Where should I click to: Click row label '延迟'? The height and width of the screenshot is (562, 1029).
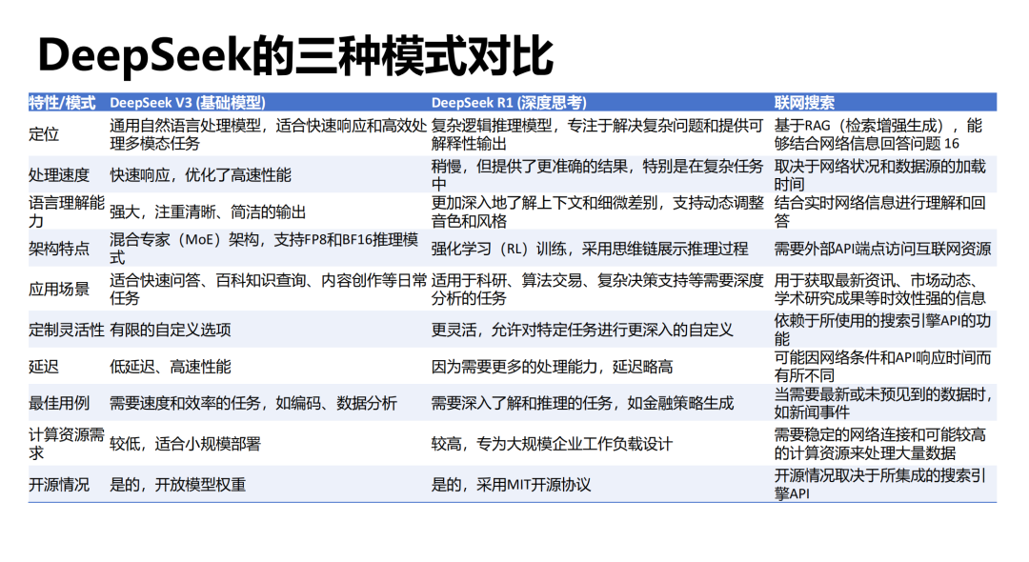point(43,367)
